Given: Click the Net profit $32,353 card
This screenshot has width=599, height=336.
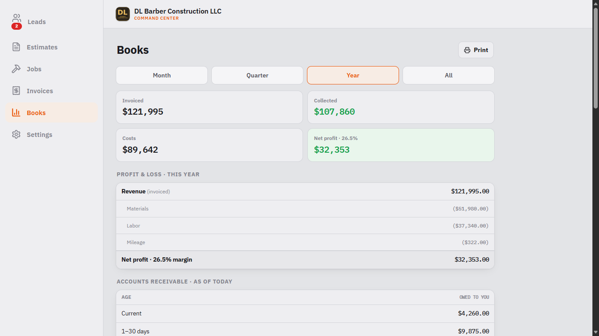Looking at the screenshot, I should click(x=401, y=145).
